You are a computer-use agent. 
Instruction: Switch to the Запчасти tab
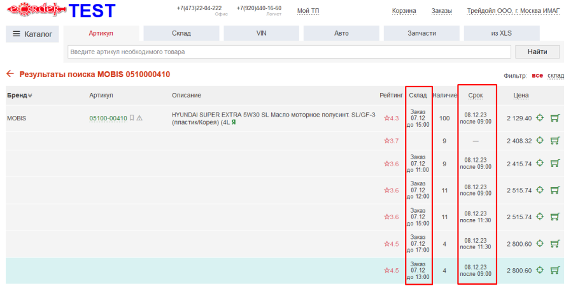click(x=421, y=33)
